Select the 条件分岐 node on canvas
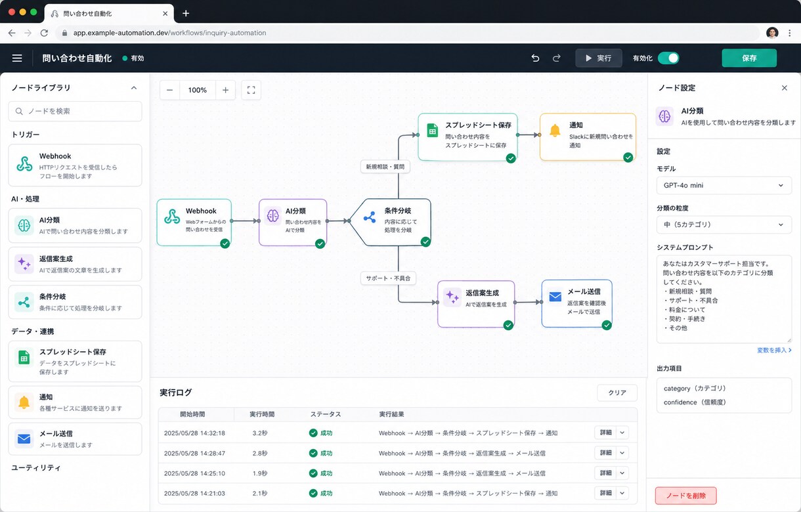Image resolution: width=801 pixels, height=512 pixels. click(x=390, y=223)
